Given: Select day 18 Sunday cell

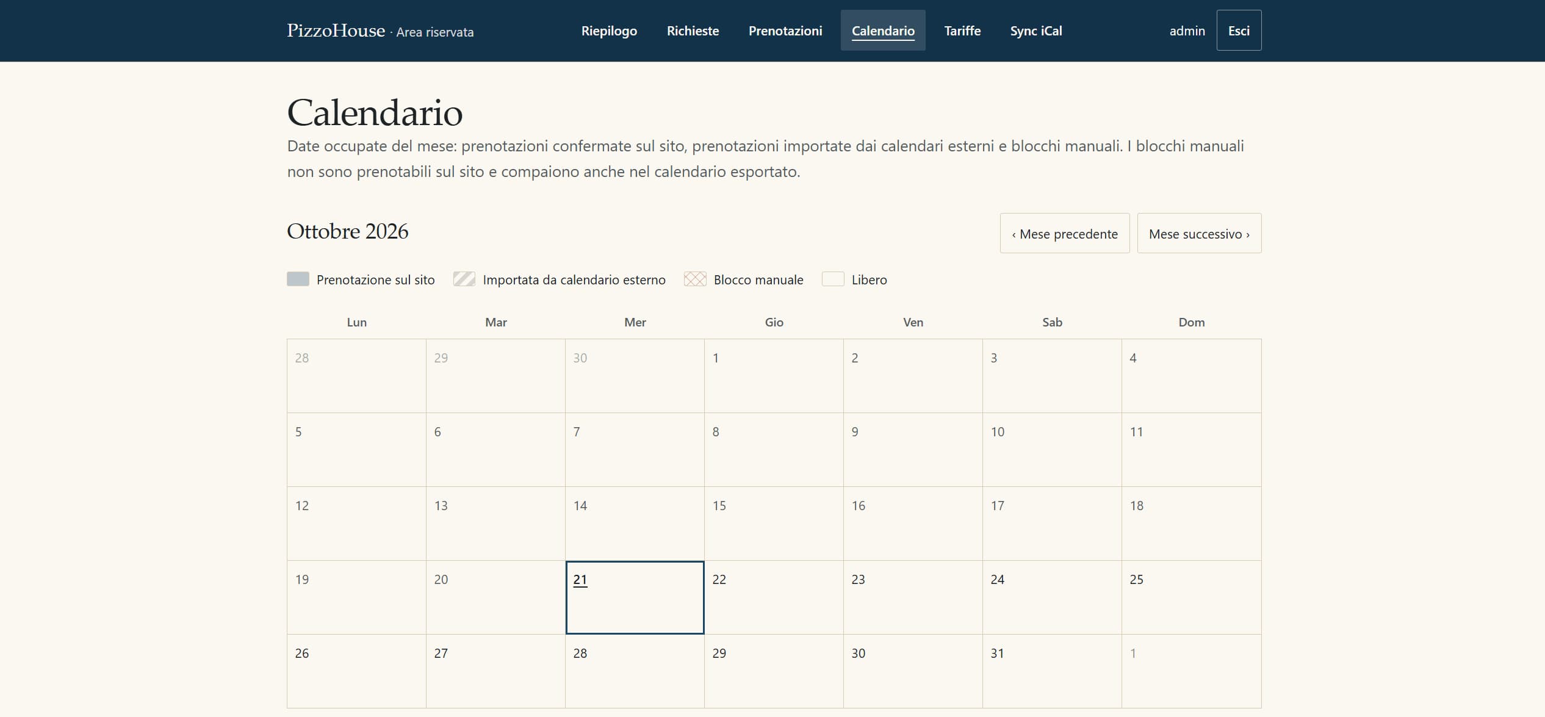Looking at the screenshot, I should pyautogui.click(x=1191, y=524).
